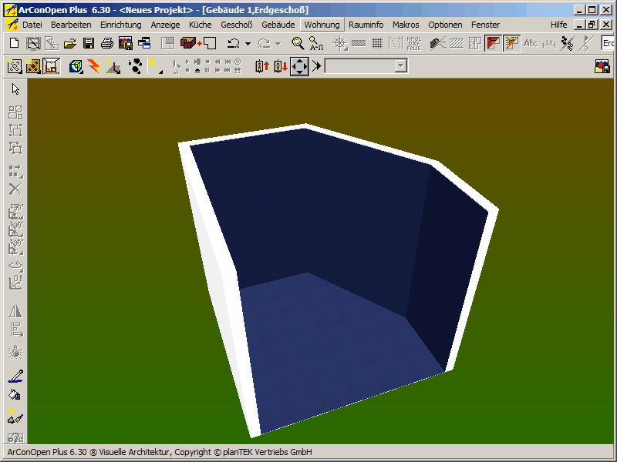Print using the printer icon

(107, 44)
